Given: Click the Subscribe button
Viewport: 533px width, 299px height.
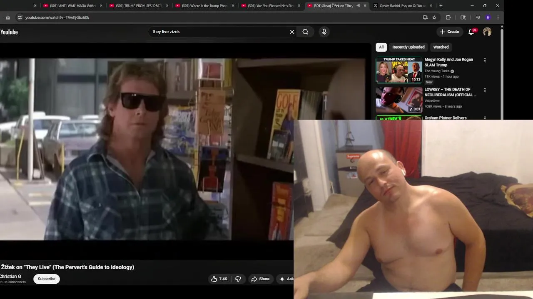Looking at the screenshot, I should click(x=47, y=279).
